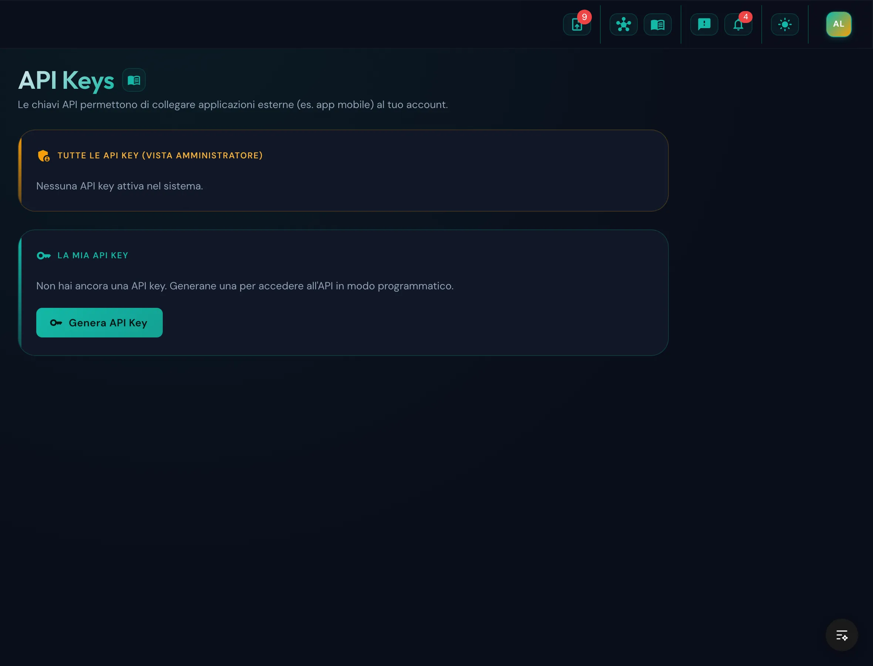
Task: Open the AL user avatar menu
Action: tap(839, 24)
